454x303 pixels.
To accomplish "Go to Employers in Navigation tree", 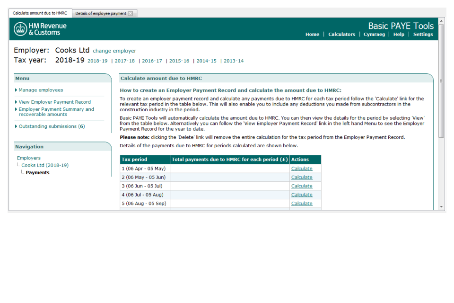I will (x=29, y=158).
